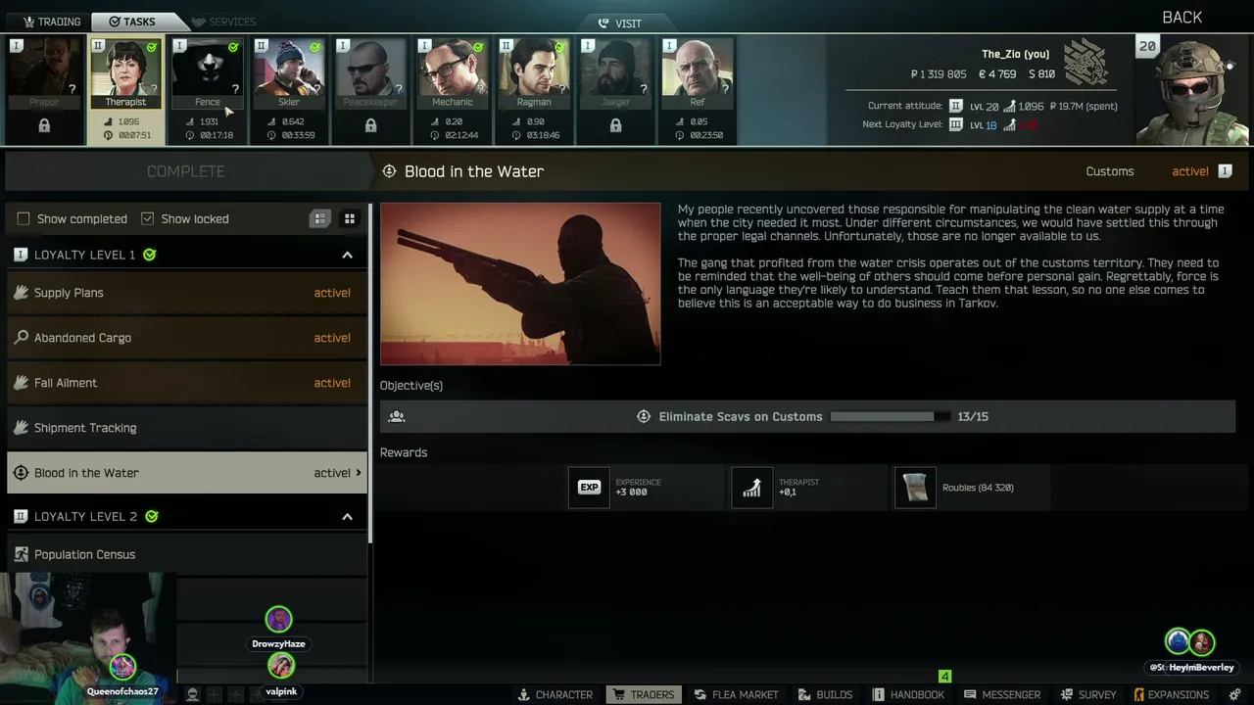Click the dollar balance 810
Image resolution: width=1254 pixels, height=705 pixels.
pyautogui.click(x=1041, y=74)
